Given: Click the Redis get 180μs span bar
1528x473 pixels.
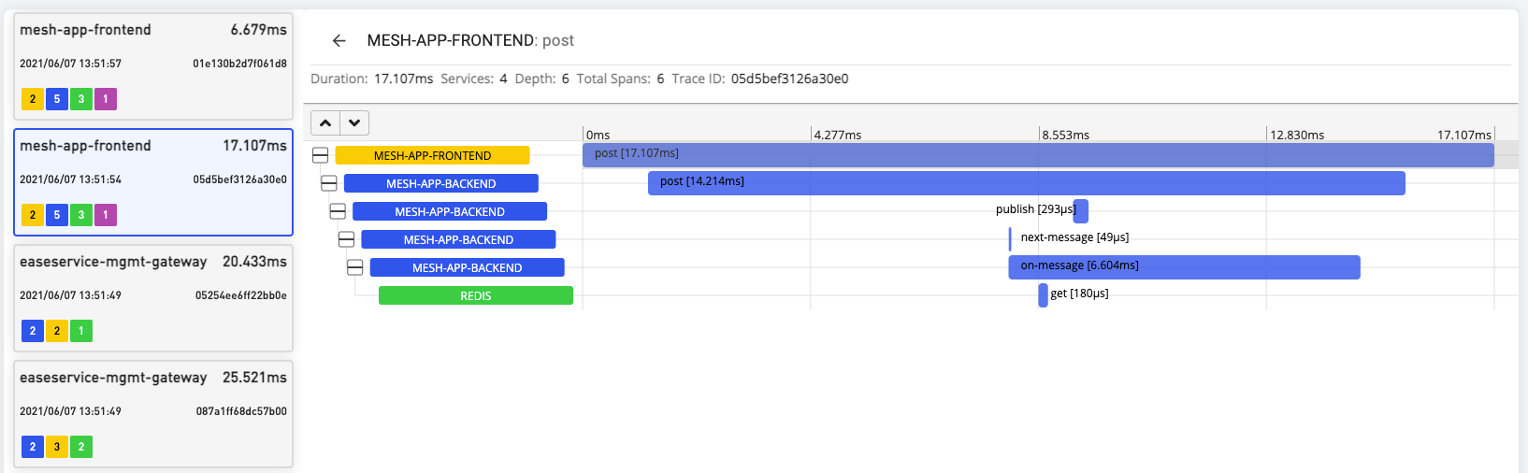Looking at the screenshot, I should click(1043, 294).
